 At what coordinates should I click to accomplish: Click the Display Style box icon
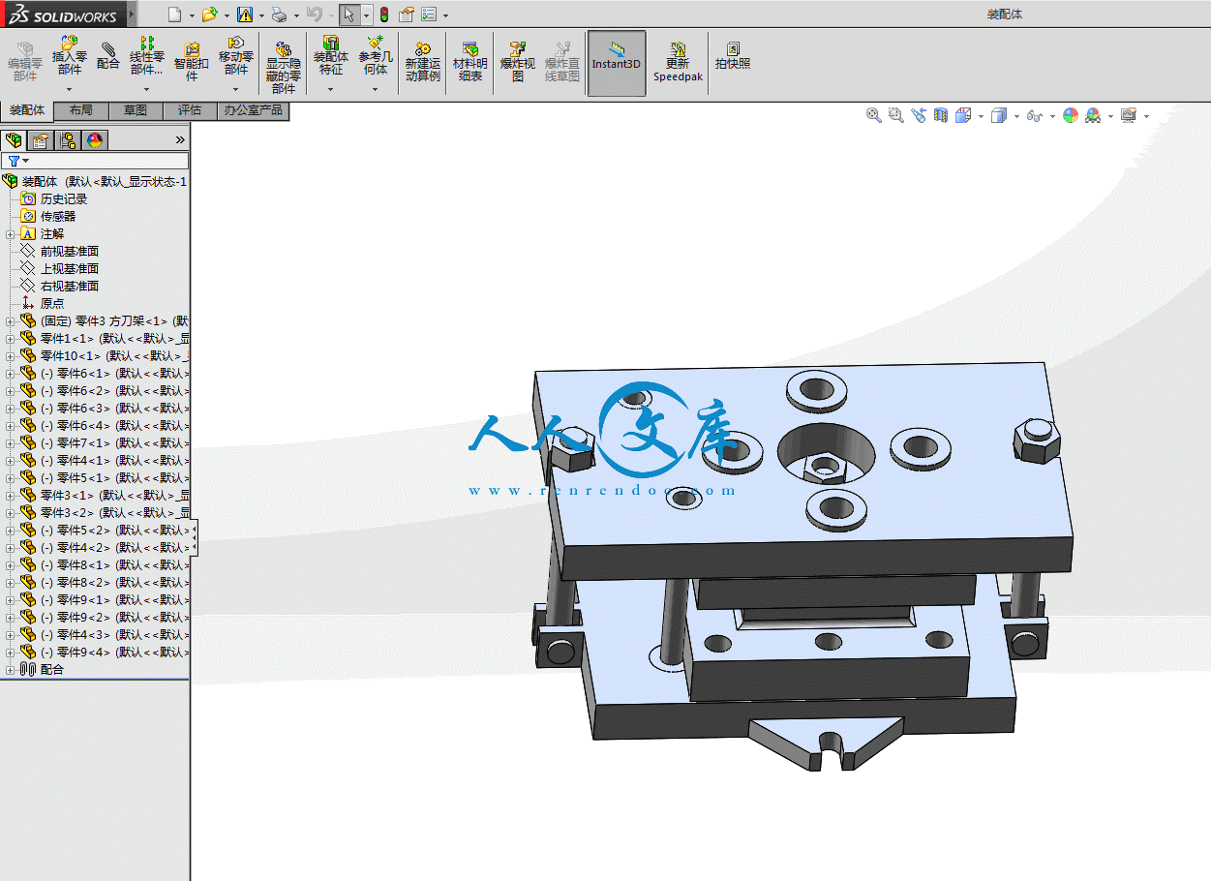[x=999, y=115]
